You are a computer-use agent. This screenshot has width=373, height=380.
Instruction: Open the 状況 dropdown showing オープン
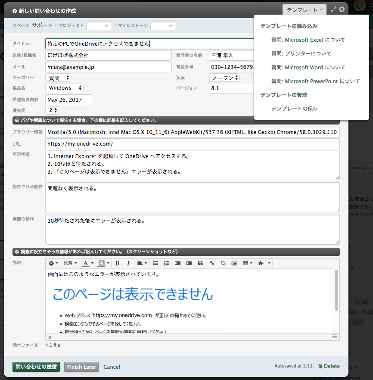point(224,78)
